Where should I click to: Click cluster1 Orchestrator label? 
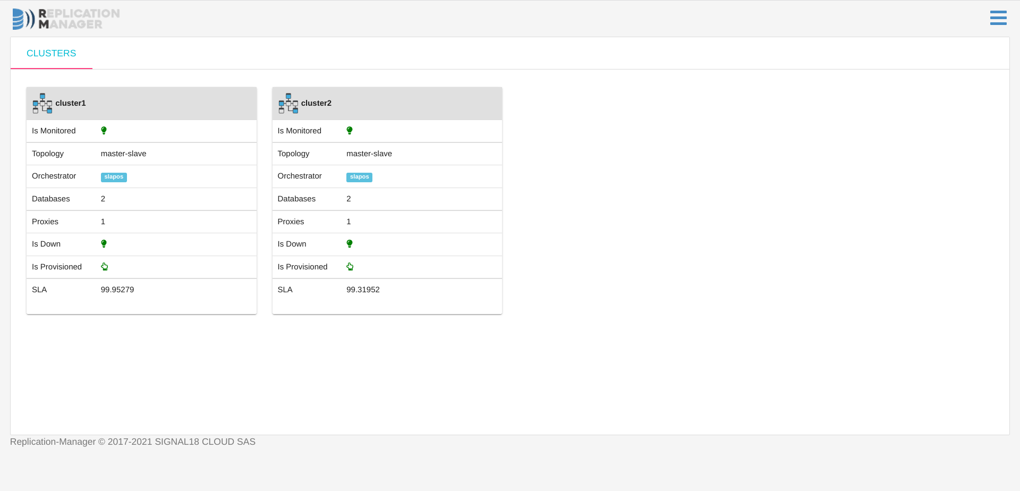point(54,176)
